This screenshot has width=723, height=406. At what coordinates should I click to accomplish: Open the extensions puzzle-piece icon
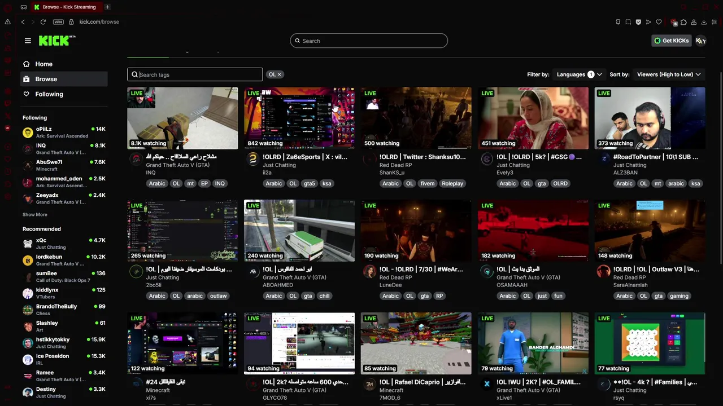tap(683, 22)
